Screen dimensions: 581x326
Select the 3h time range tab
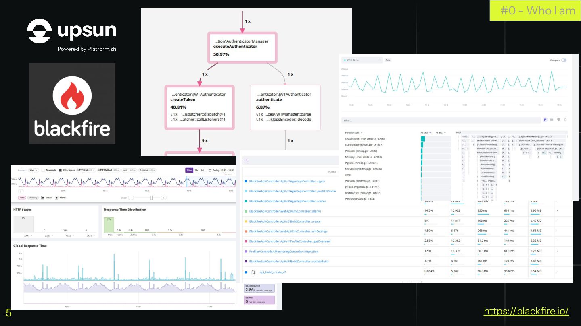(x=196, y=170)
